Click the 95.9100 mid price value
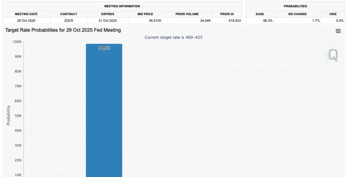 [155, 21]
